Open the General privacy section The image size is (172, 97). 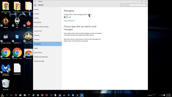47,9
